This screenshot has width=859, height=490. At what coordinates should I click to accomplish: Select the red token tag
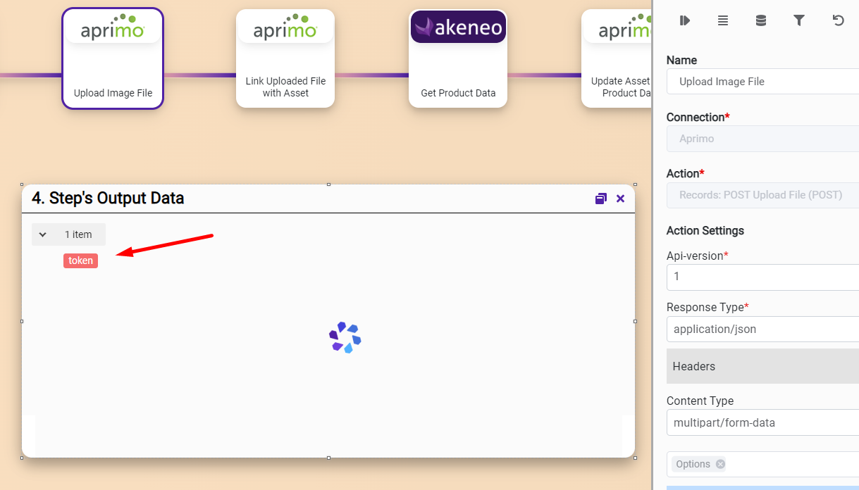pos(80,260)
